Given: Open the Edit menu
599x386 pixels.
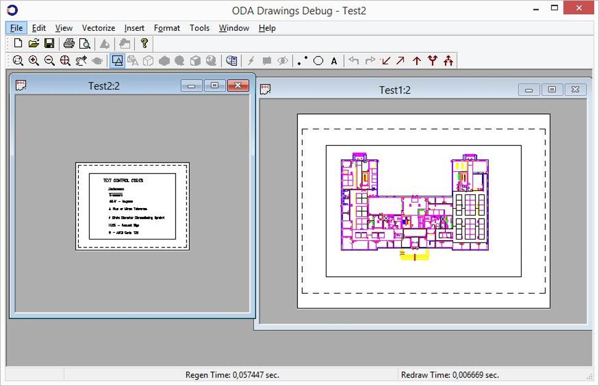Looking at the screenshot, I should (x=39, y=28).
